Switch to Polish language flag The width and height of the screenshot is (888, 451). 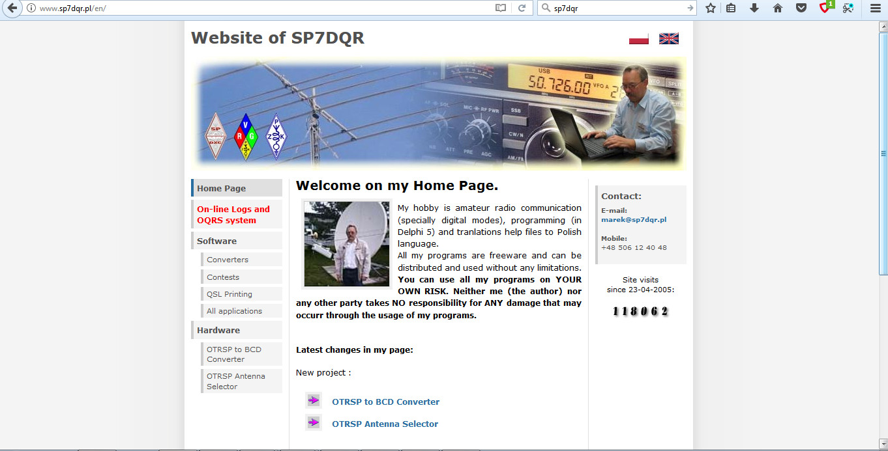(638, 38)
